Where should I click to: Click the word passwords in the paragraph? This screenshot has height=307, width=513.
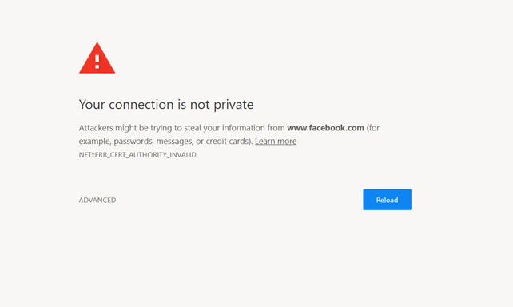(x=133, y=141)
